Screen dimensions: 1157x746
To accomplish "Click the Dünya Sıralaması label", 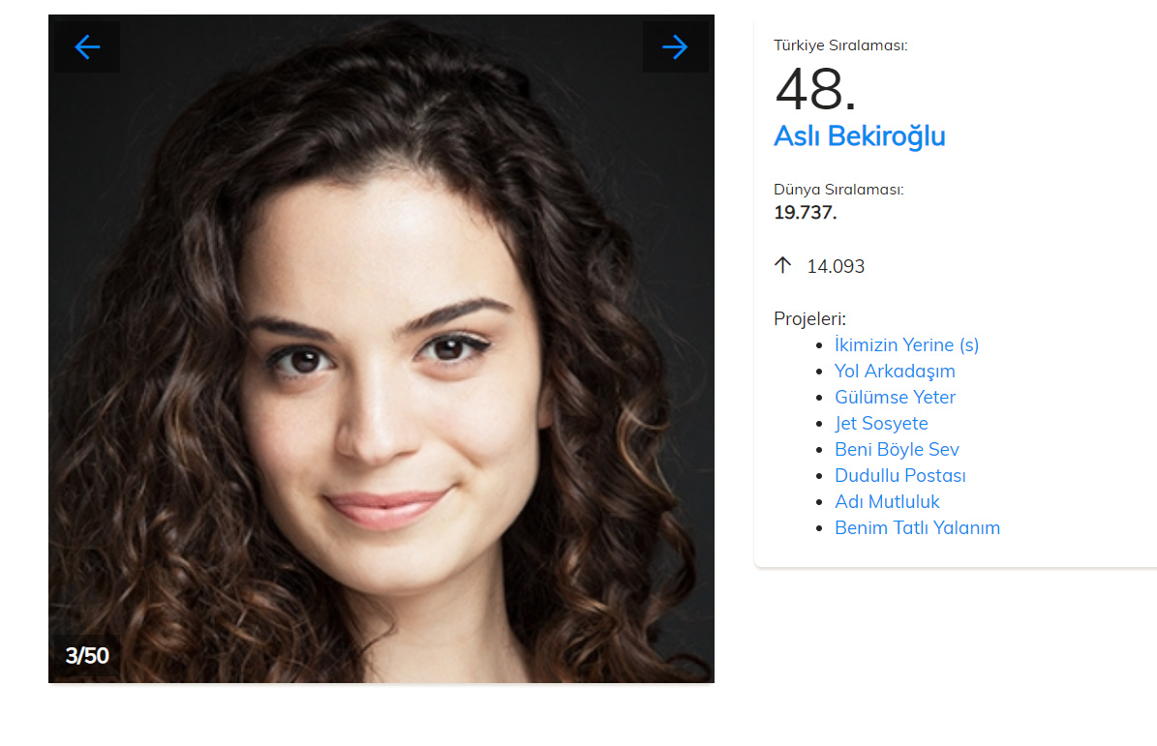I will [838, 190].
